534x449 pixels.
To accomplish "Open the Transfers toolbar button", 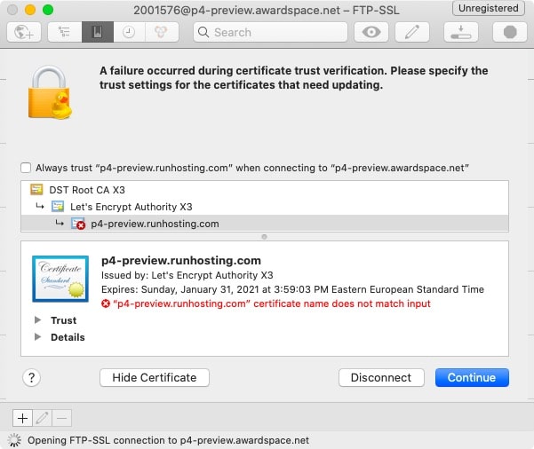I will (x=461, y=32).
